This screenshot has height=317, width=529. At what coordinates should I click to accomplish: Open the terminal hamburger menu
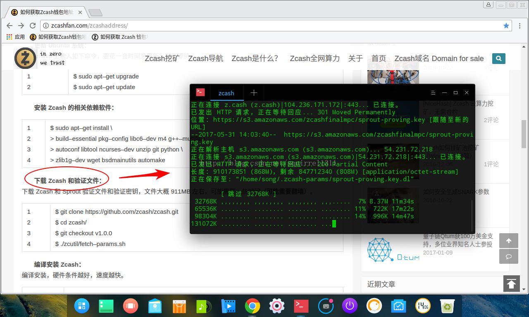433,92
